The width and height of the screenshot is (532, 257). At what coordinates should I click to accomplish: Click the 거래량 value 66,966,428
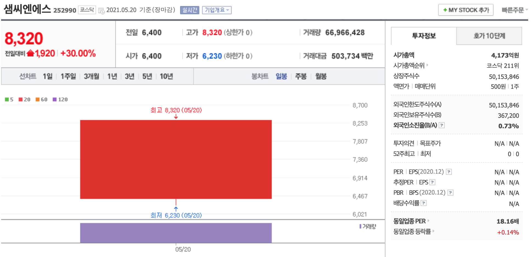[345, 33]
